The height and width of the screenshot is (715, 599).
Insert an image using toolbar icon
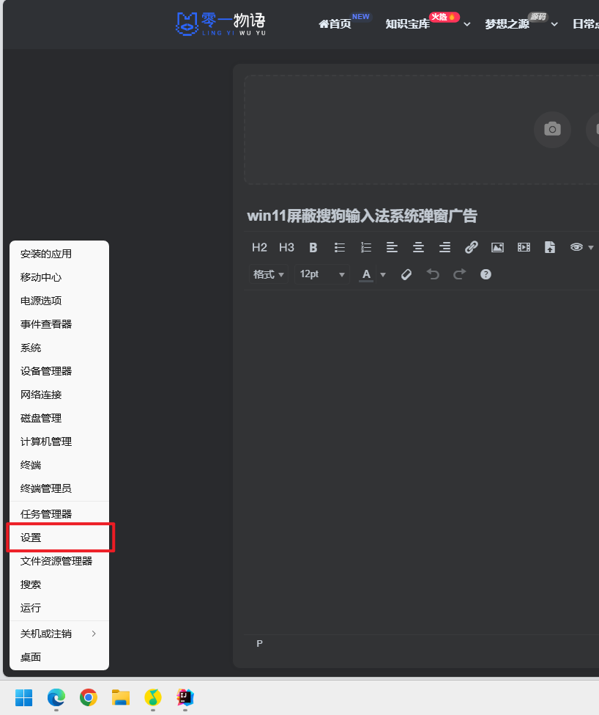pyautogui.click(x=497, y=247)
